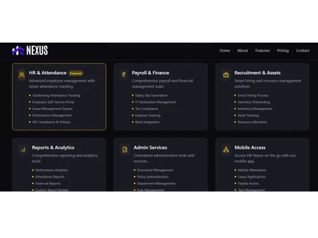
Task: Click the Reports & Analytics bar chart icon
Action: tap(23, 150)
